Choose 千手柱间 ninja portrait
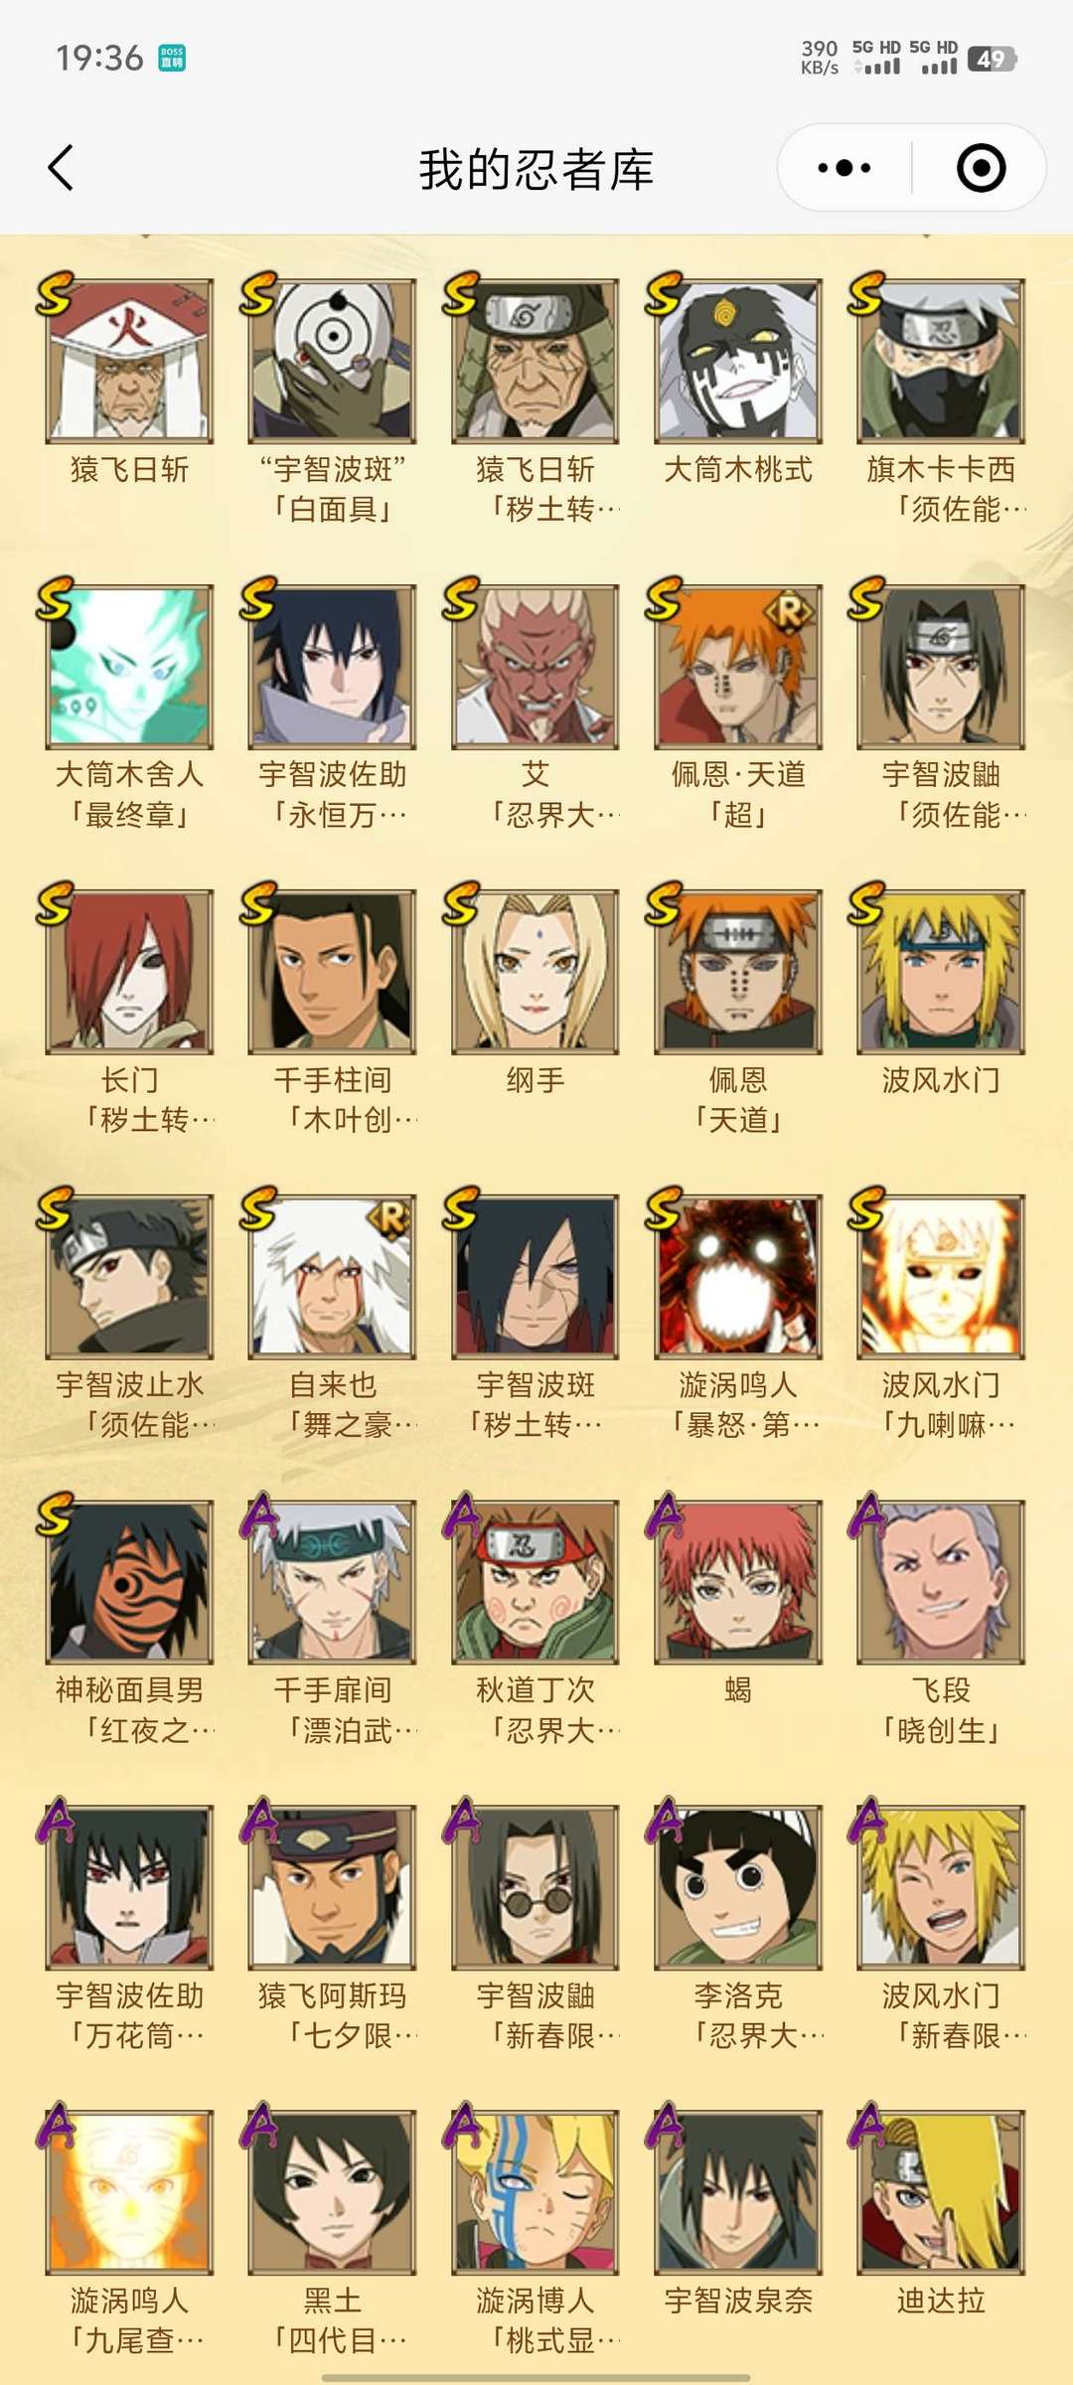 333,971
